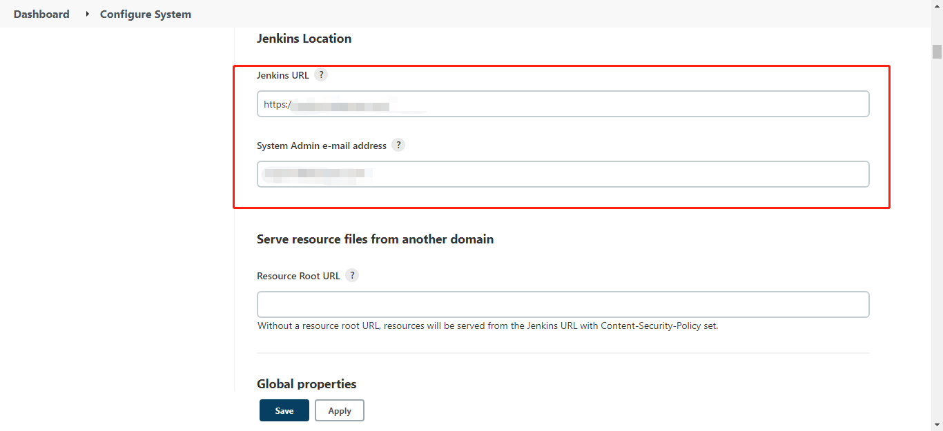Click the vertical scrollbar thumb

(x=937, y=52)
